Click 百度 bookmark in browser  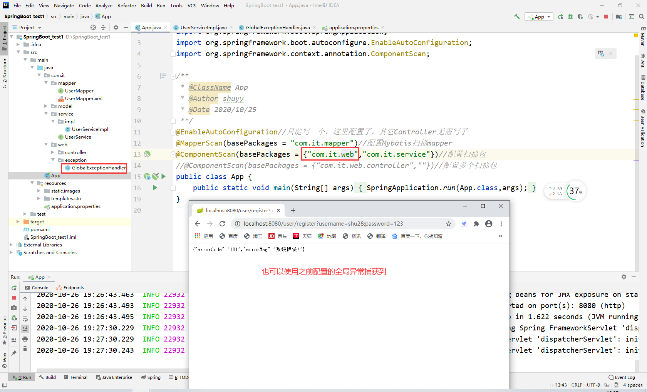(229, 236)
